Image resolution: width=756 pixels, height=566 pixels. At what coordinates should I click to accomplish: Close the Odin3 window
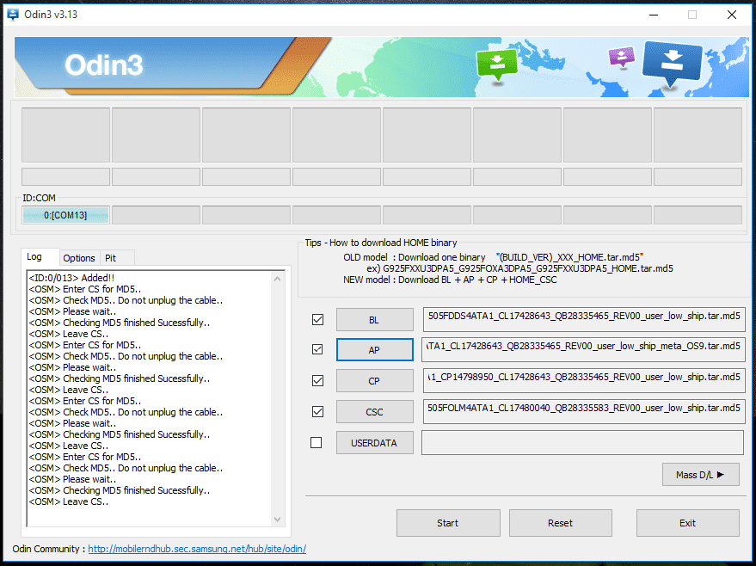click(732, 15)
